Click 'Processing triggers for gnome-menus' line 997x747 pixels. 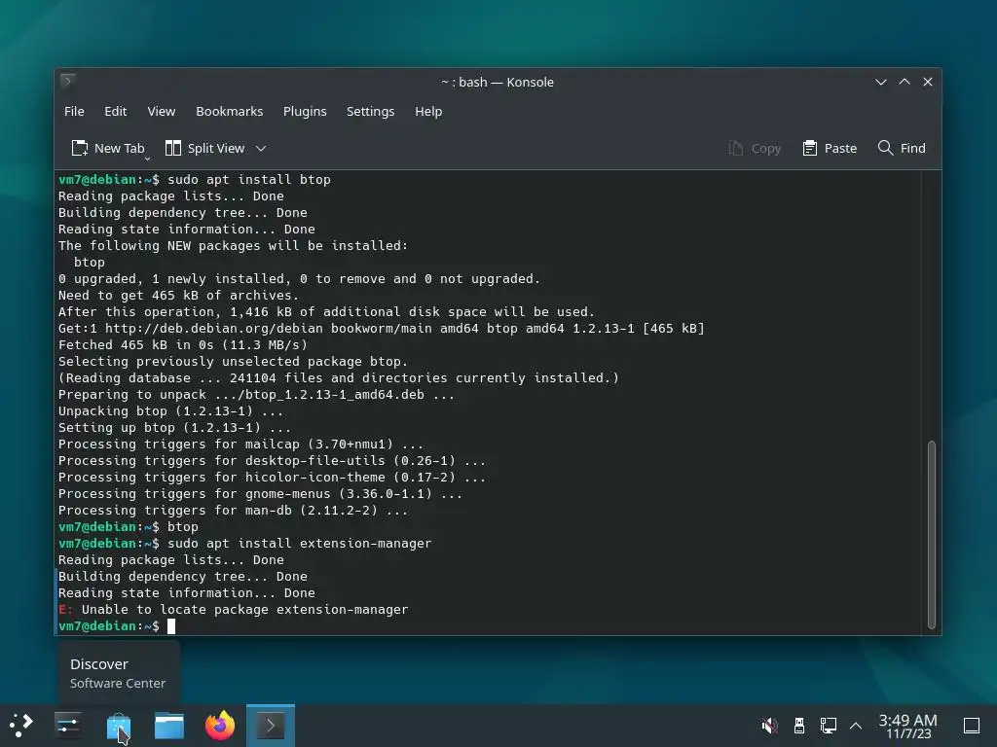click(260, 493)
